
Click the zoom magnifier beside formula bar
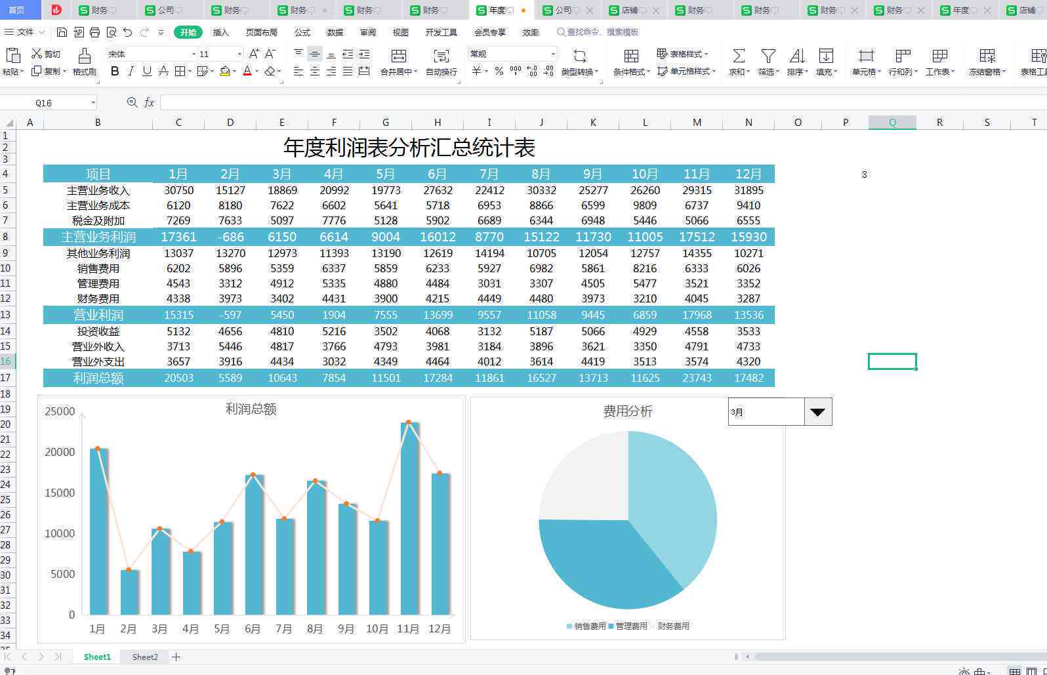tap(132, 102)
